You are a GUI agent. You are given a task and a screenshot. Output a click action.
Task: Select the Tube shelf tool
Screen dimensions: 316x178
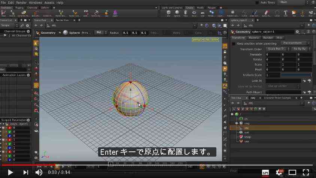(x=186, y=13)
